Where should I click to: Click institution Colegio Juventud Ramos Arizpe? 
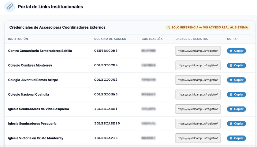[33, 80]
